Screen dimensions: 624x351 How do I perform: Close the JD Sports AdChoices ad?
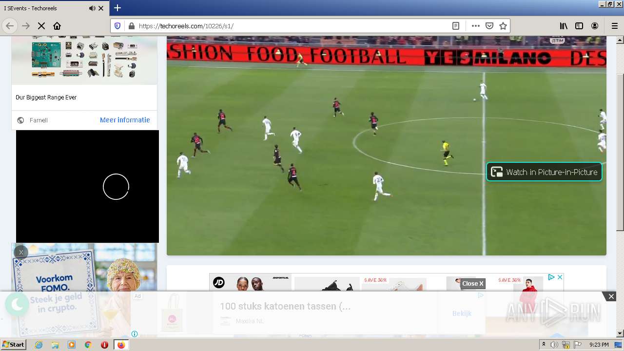(x=560, y=277)
